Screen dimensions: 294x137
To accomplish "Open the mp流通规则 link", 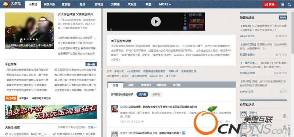I will (x=133, y=71).
